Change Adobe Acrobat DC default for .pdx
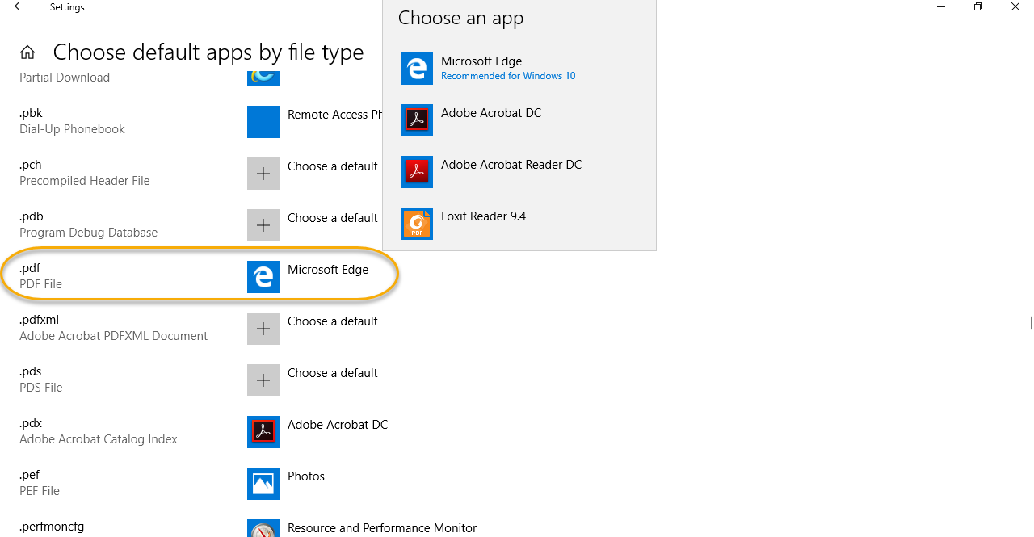 click(x=338, y=425)
